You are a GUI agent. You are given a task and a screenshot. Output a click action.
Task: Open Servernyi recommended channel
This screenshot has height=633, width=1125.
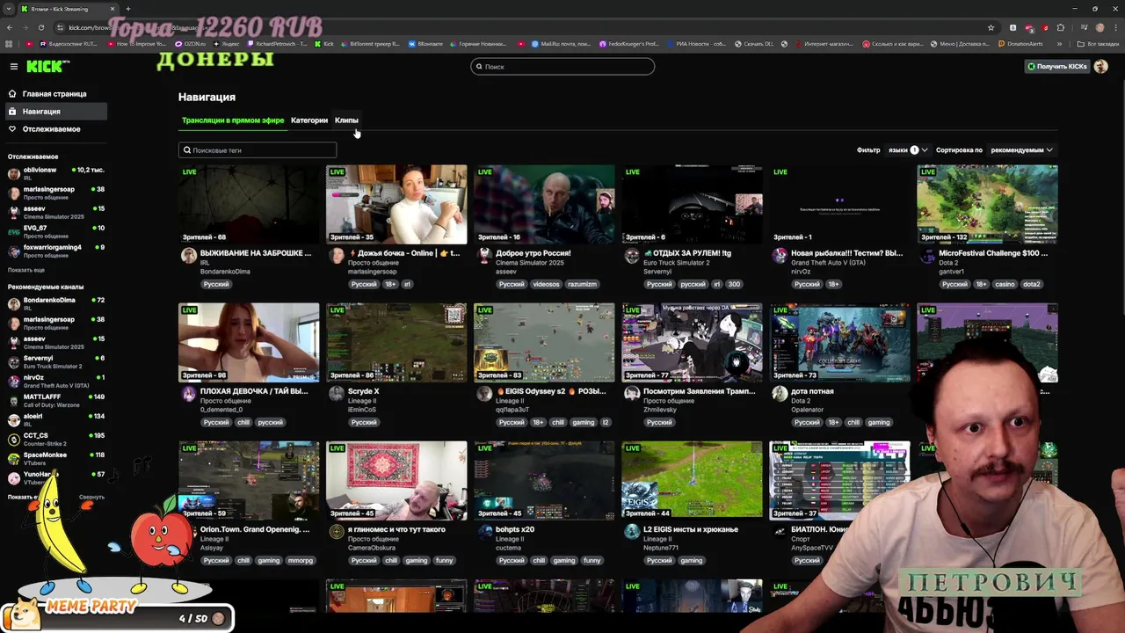coord(55,361)
